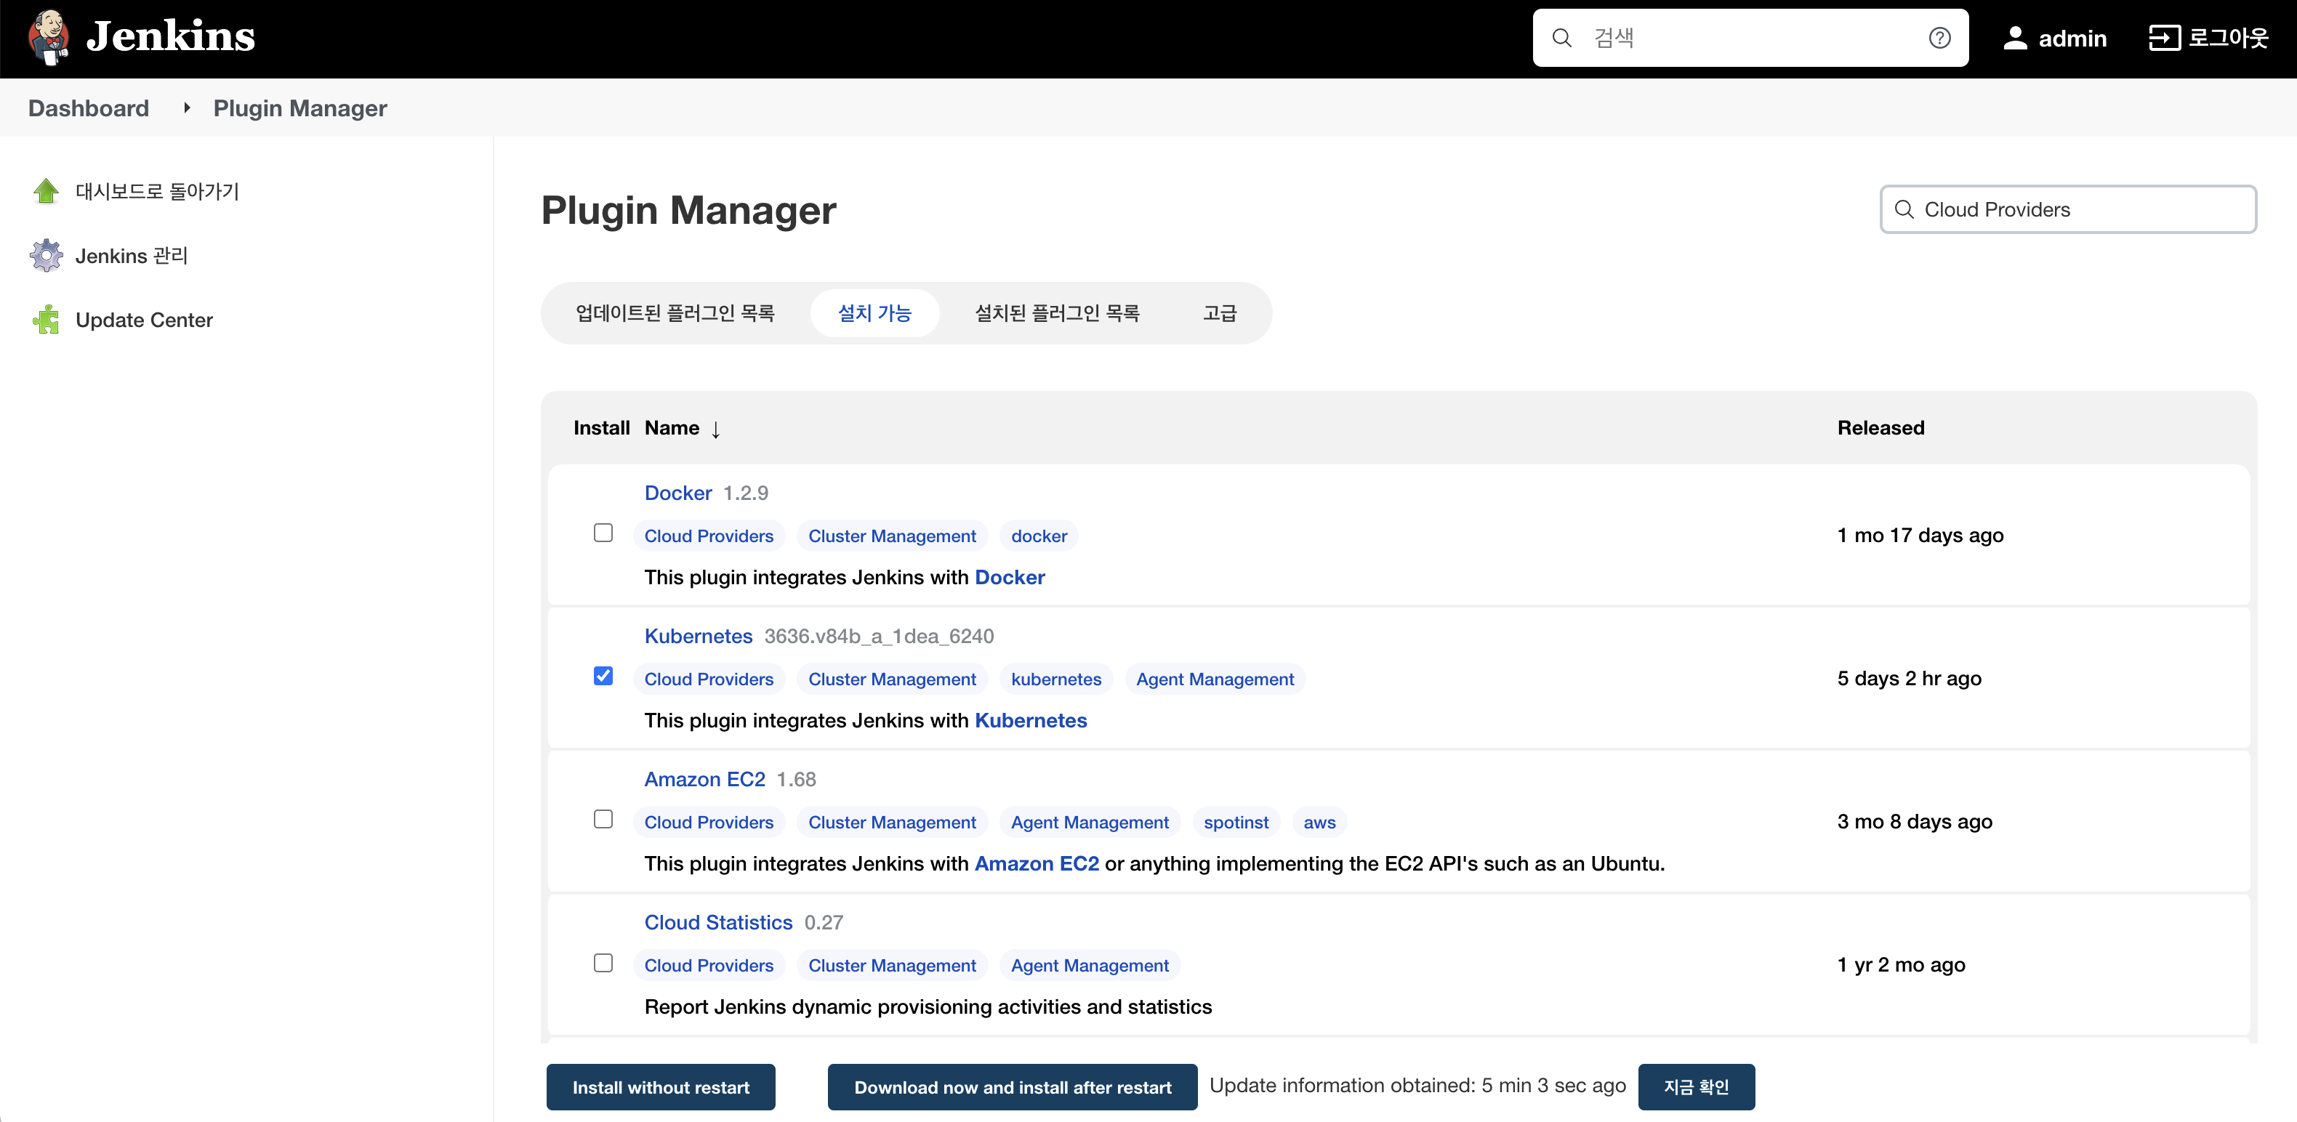This screenshot has width=2297, height=1122.
Task: Click the admin user icon
Action: [2014, 39]
